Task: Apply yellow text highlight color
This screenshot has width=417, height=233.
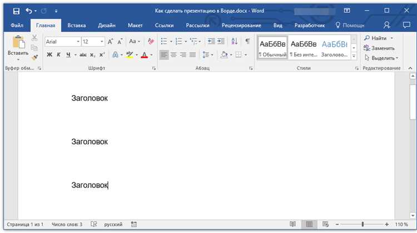Action: click(130, 55)
